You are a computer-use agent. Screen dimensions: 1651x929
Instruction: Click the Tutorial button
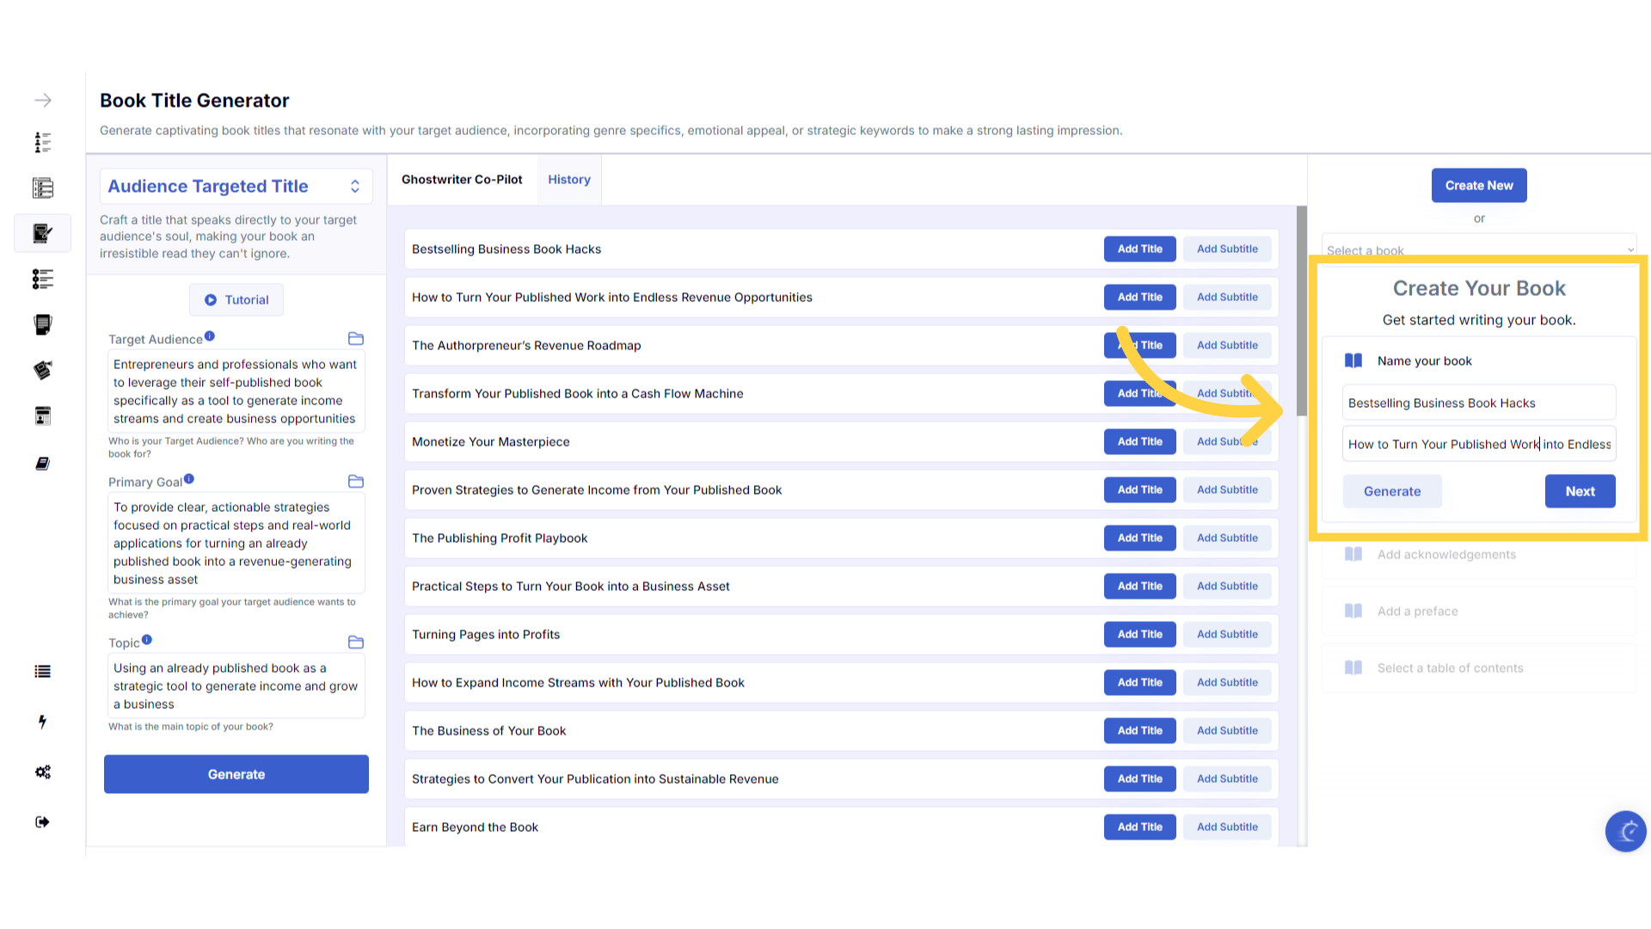236,300
